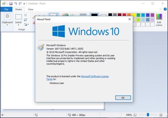This screenshot has height=118, width=168.
Task: Click the Rotate or flip icon
Action: pyautogui.click(x=25, y=25)
